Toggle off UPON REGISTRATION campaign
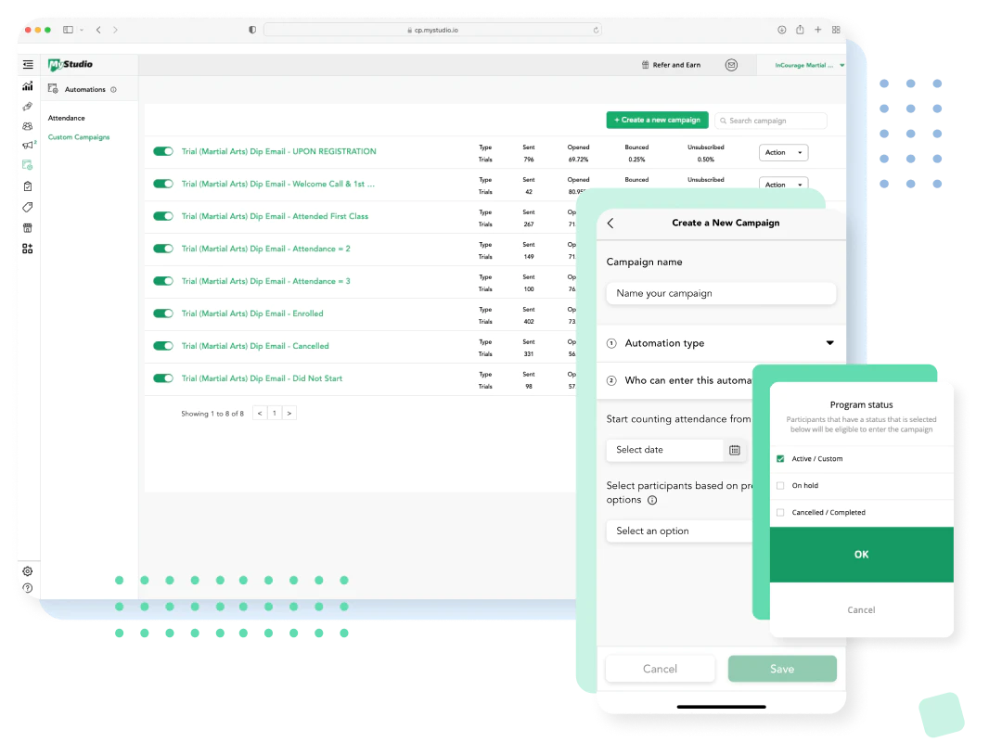Viewport: 989px width, 755px height. pyautogui.click(x=163, y=151)
